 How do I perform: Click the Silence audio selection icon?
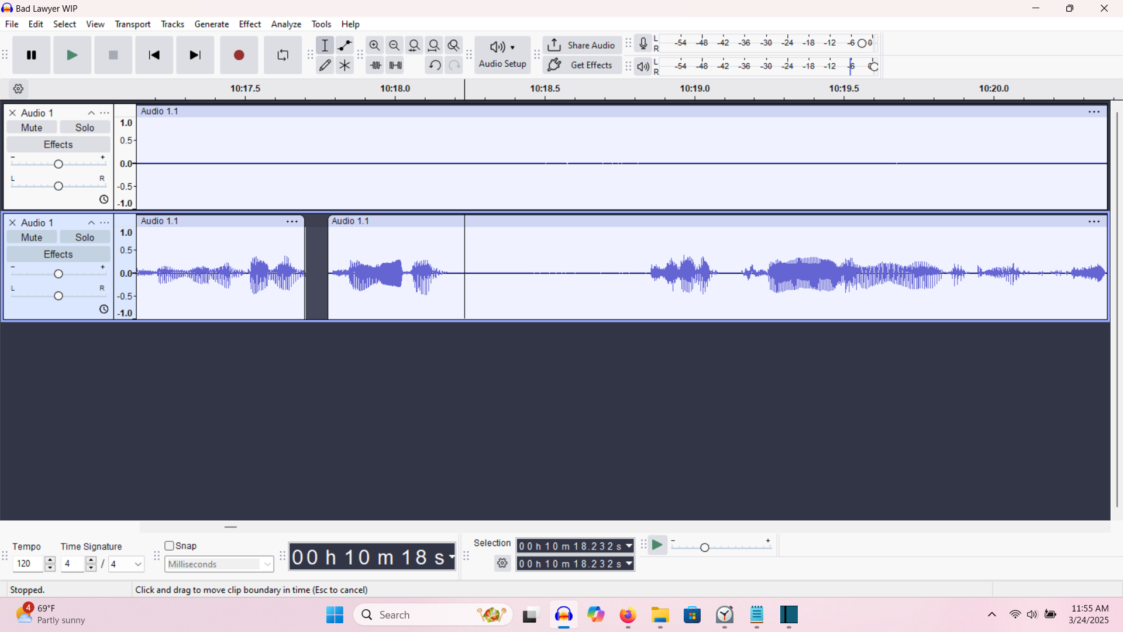coord(395,65)
